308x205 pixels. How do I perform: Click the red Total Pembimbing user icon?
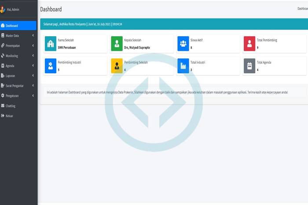tap(249, 43)
